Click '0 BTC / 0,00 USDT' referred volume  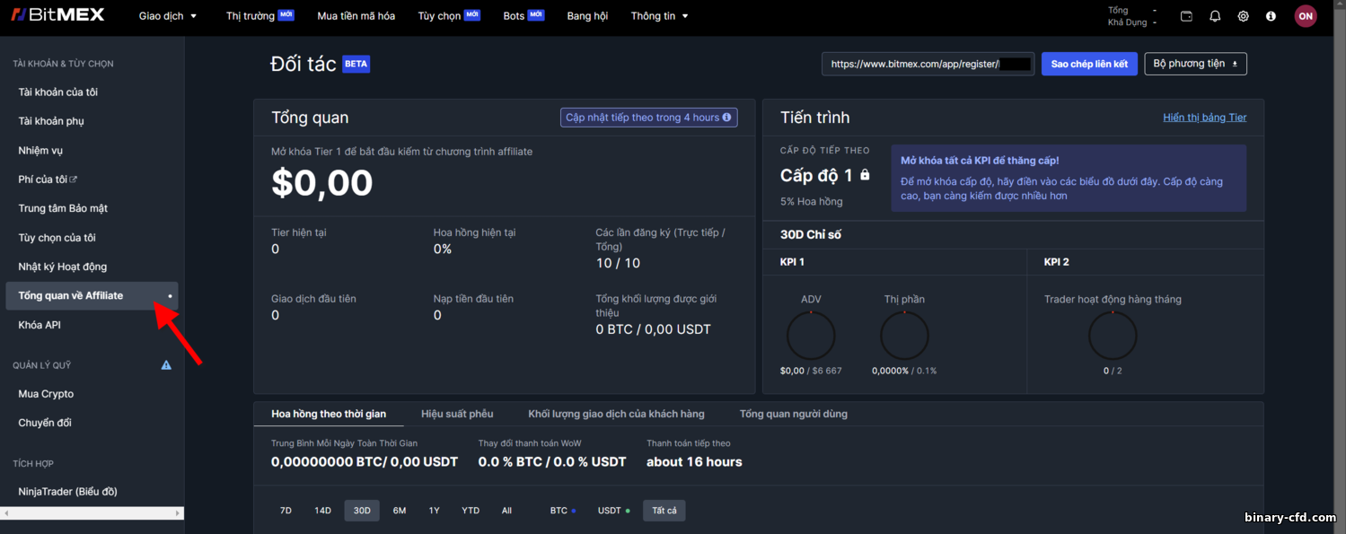(x=654, y=329)
